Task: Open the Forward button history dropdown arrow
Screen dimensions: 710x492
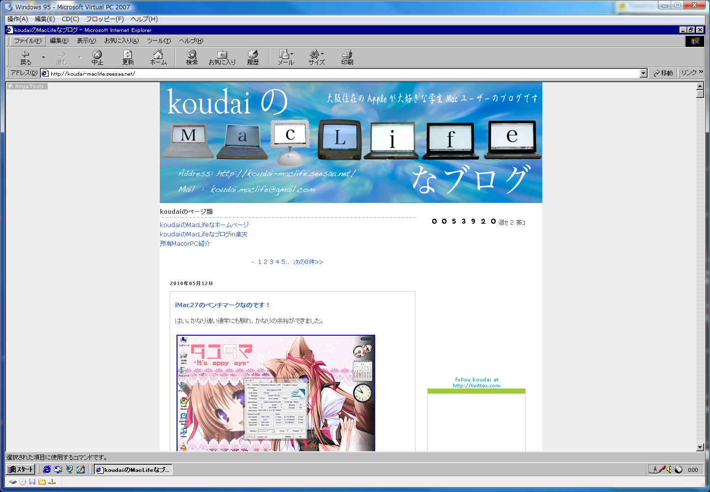Action: click(x=80, y=58)
